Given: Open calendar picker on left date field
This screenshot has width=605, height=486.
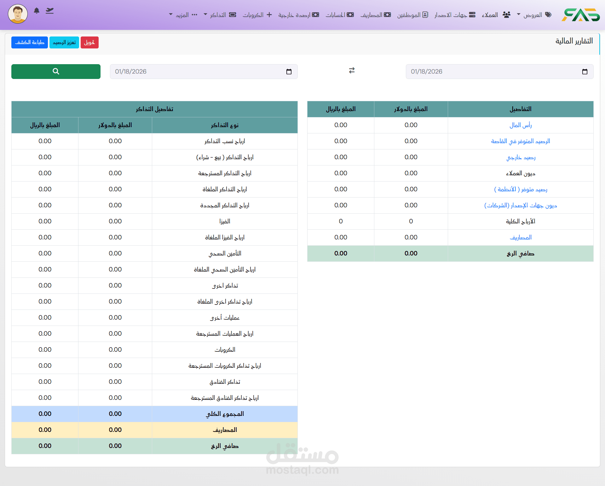Looking at the screenshot, I should tap(289, 72).
